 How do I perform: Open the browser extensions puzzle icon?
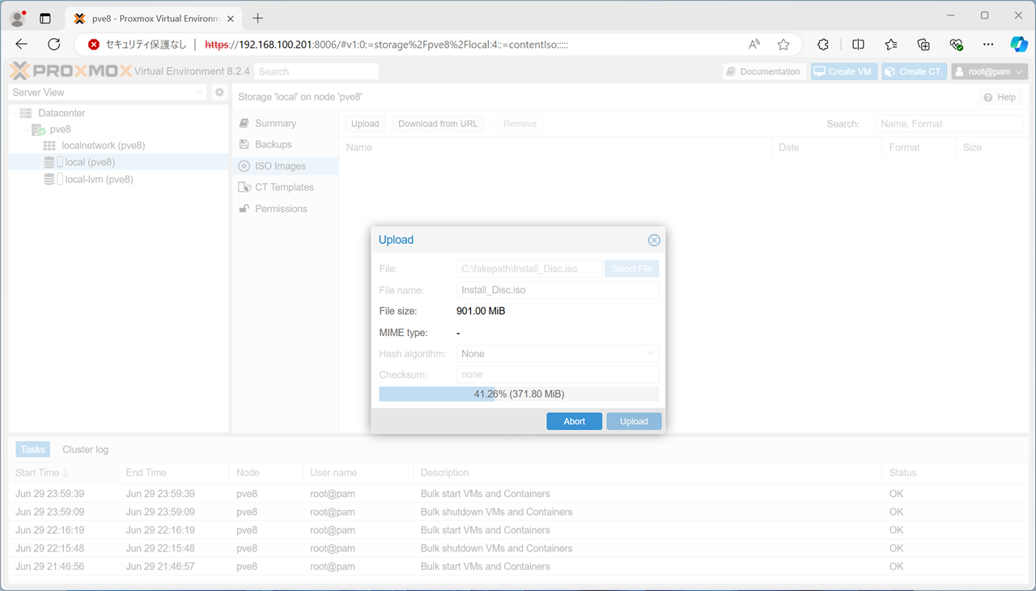point(823,45)
